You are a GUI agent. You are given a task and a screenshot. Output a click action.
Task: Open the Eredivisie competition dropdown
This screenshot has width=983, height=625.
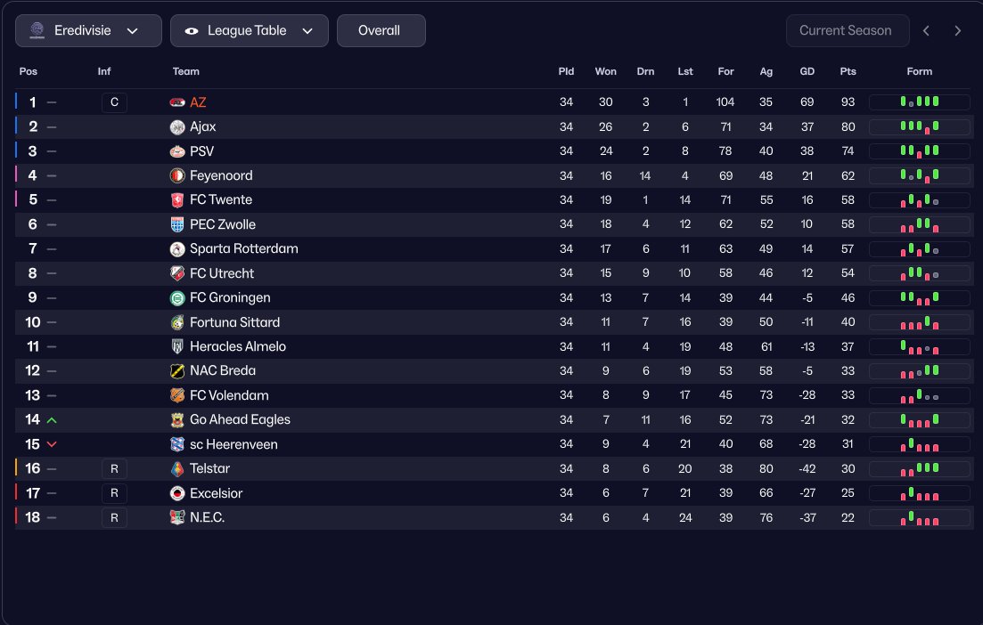click(x=88, y=30)
